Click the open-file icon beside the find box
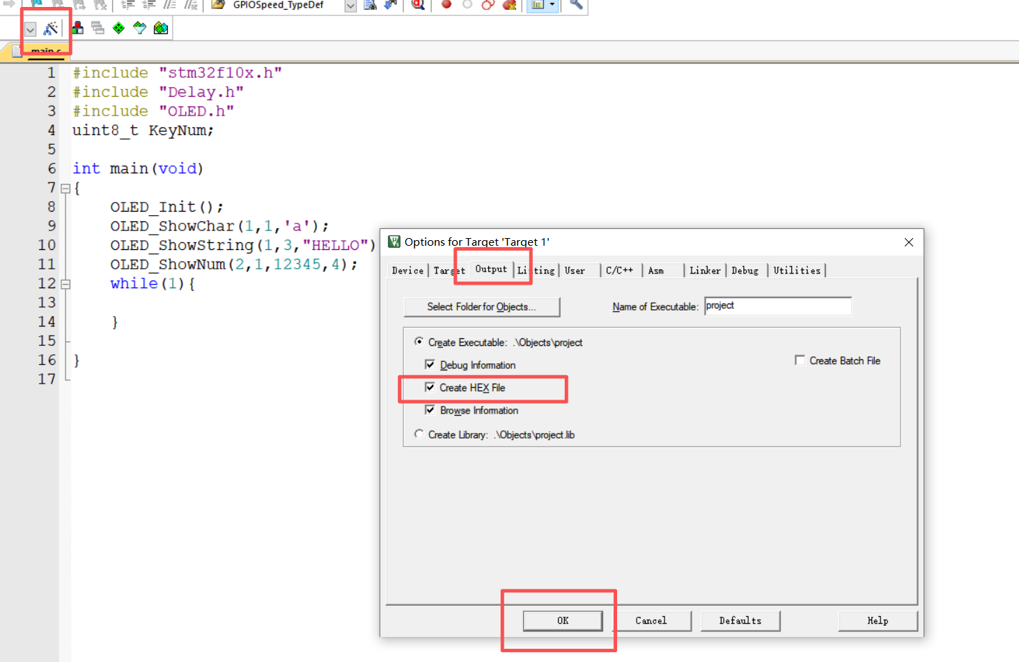This screenshot has height=662, width=1019. coord(218,5)
